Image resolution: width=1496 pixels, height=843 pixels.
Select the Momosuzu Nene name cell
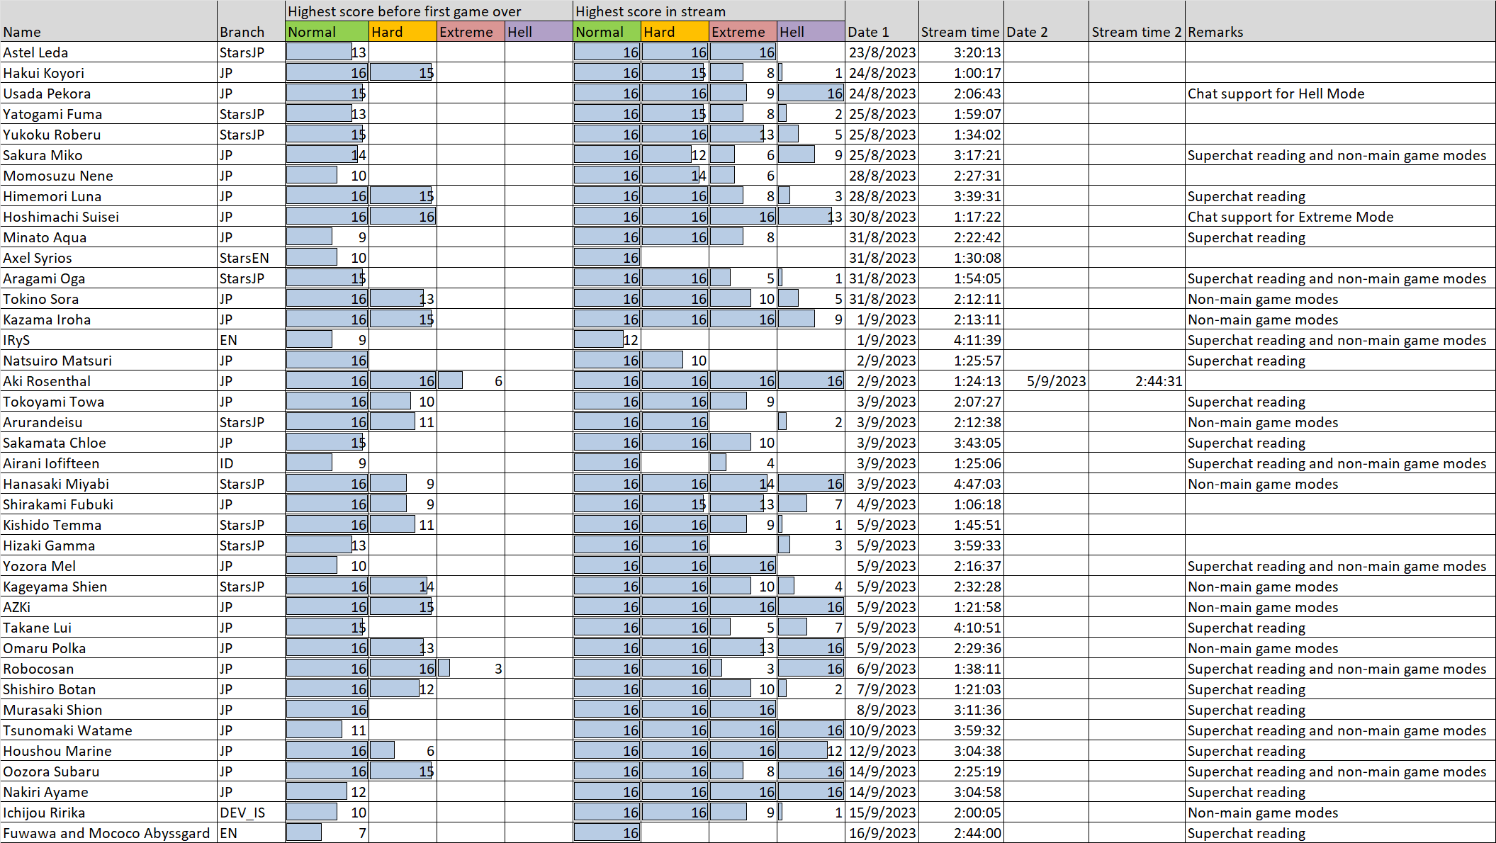point(108,176)
